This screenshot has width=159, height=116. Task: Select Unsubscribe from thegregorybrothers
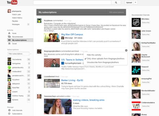[103, 62]
